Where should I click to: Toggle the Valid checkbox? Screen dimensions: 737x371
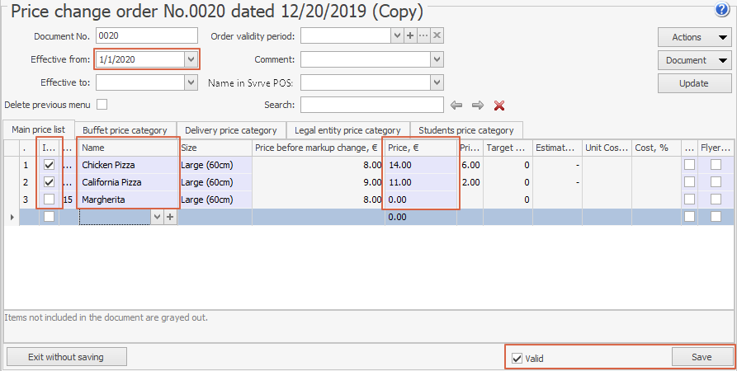point(517,358)
